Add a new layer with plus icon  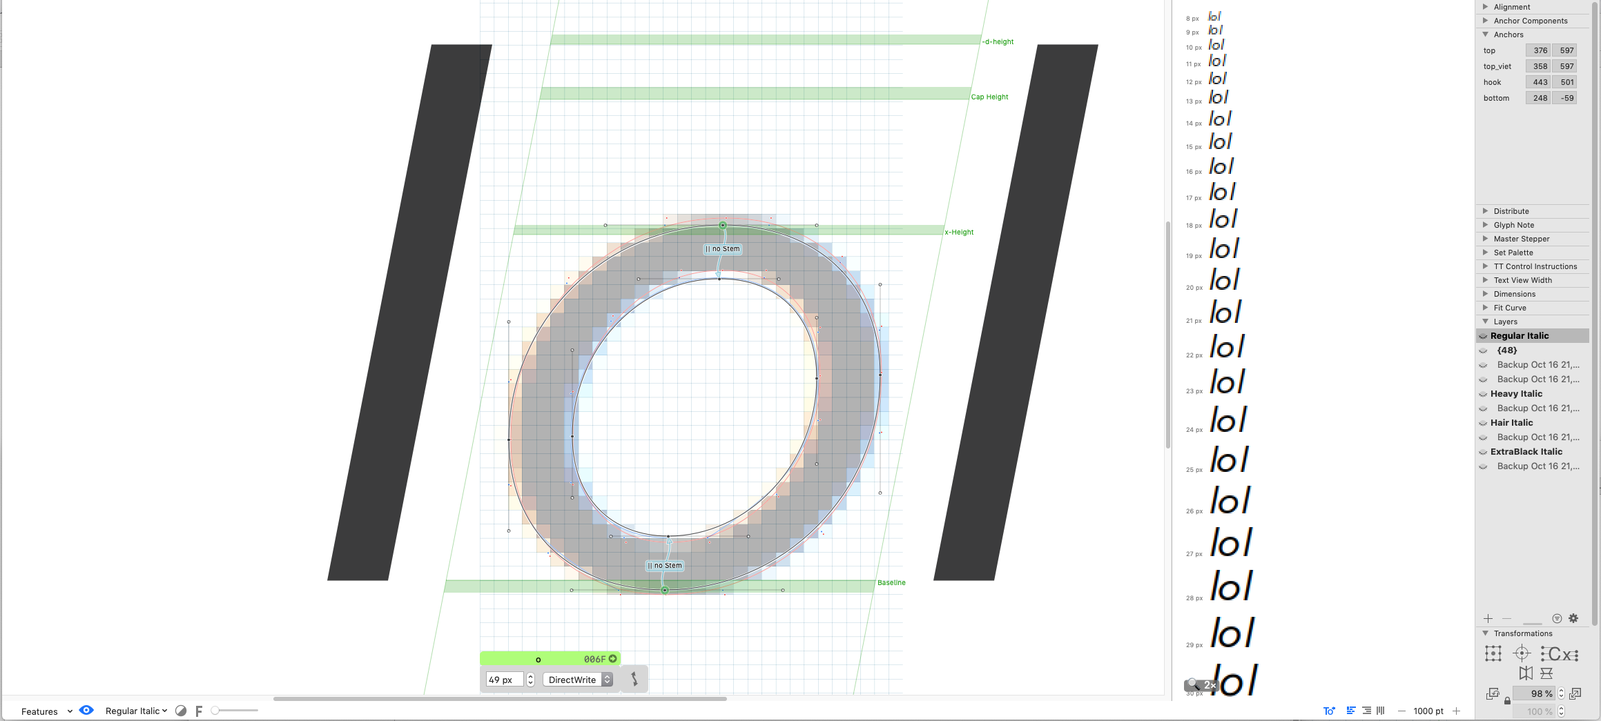tap(1488, 619)
